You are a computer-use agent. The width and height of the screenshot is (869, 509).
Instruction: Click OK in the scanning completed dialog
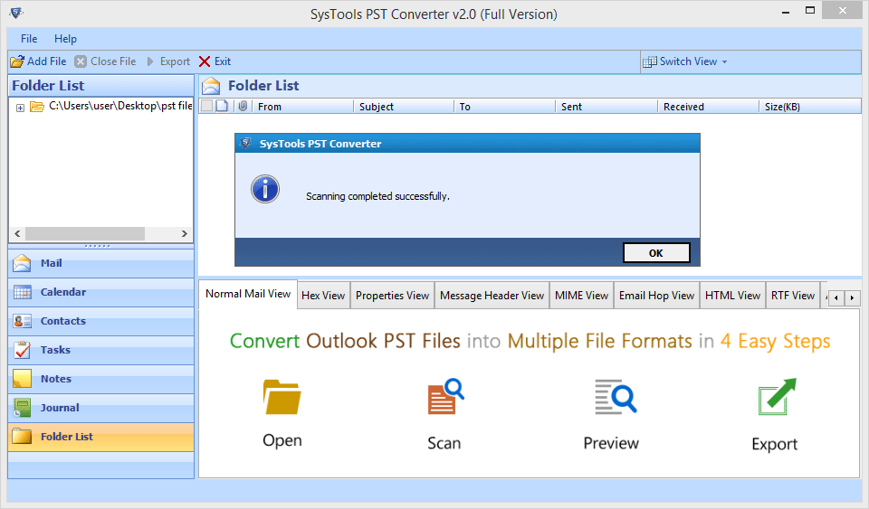pos(656,253)
